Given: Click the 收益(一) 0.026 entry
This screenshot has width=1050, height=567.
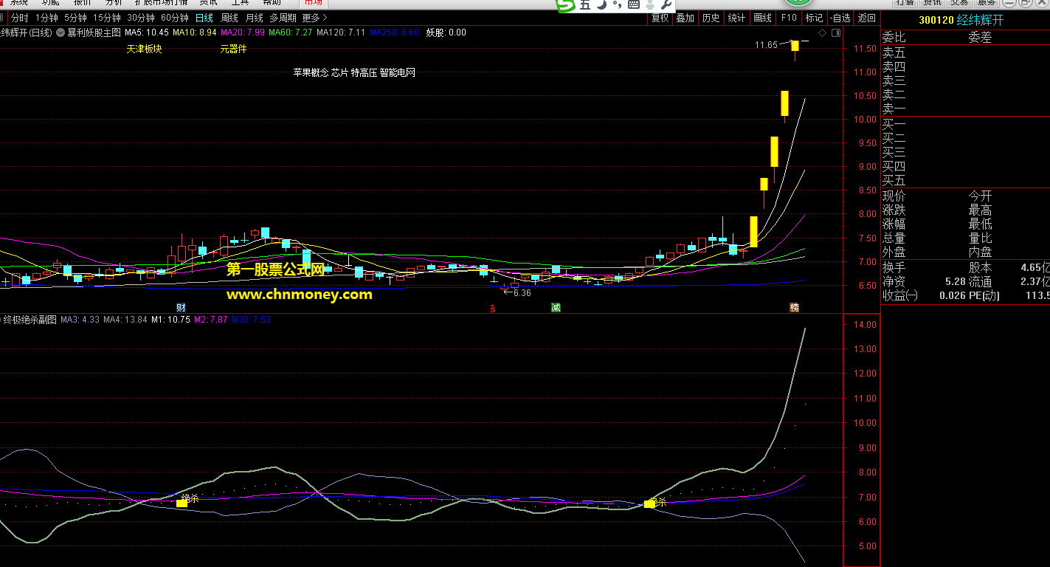Looking at the screenshot, I should [x=925, y=295].
